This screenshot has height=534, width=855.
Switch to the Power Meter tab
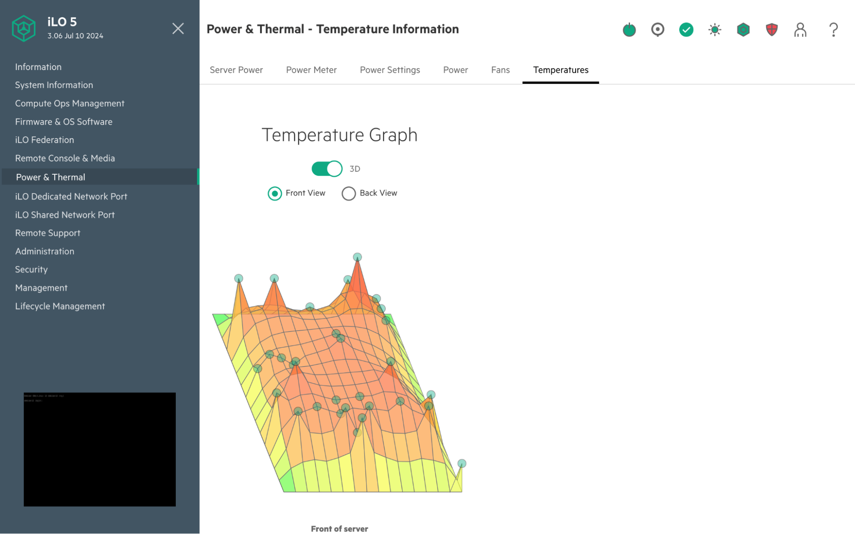click(311, 70)
